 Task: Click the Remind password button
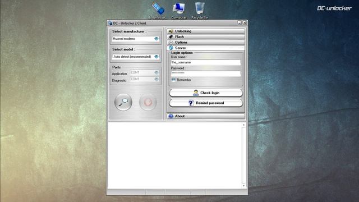coord(206,103)
